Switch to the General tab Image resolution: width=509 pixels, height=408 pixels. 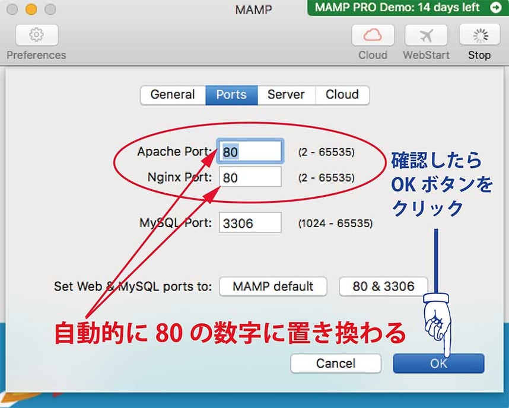click(x=173, y=95)
